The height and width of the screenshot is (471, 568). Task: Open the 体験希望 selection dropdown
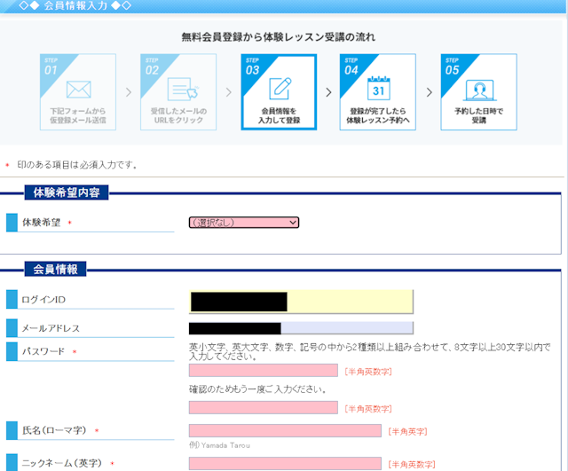(x=244, y=223)
